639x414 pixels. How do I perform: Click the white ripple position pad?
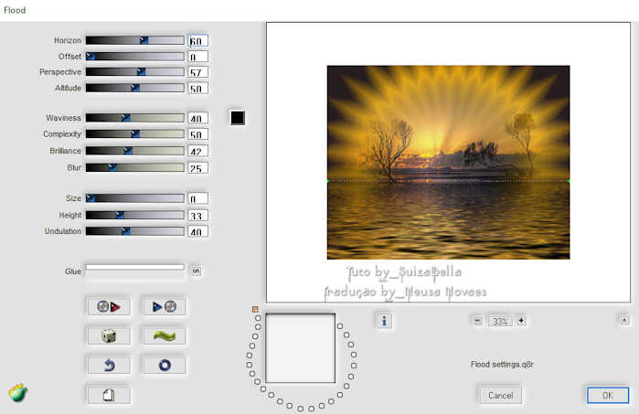click(x=301, y=348)
